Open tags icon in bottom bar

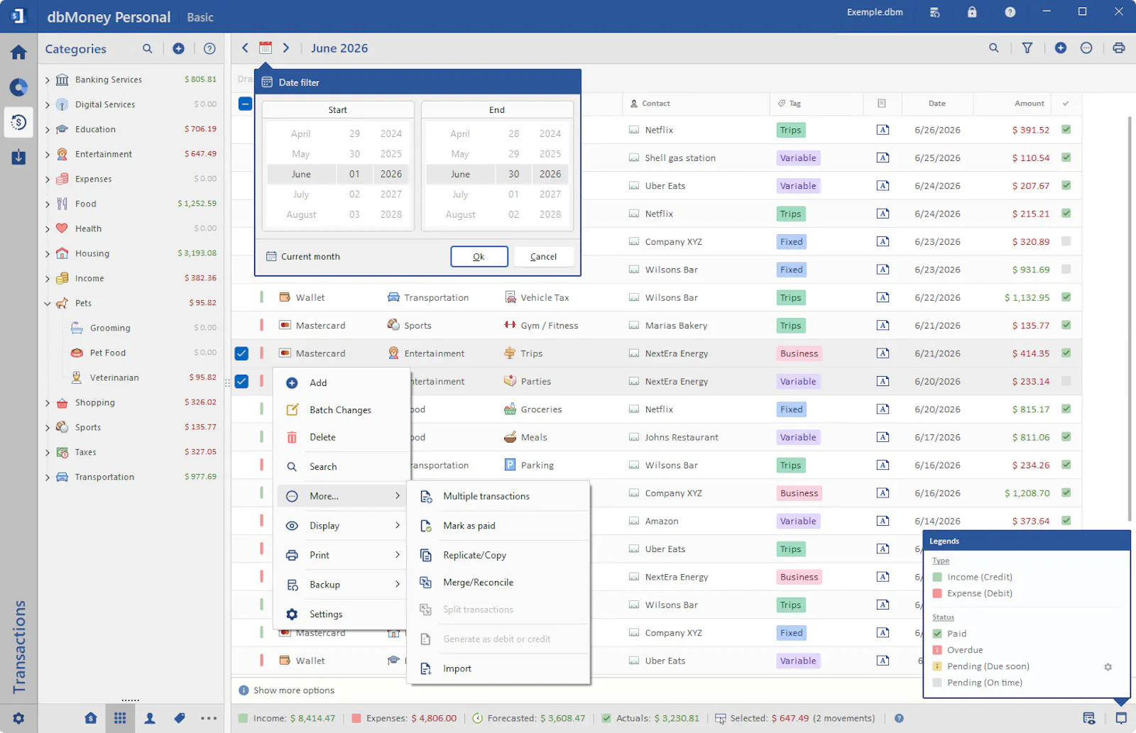click(x=180, y=718)
